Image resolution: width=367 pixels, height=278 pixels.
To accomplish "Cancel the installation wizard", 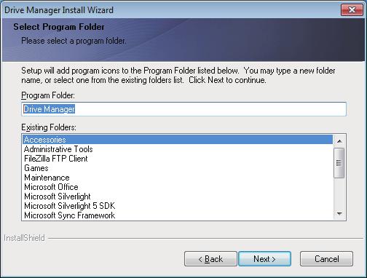I will (x=326, y=259).
